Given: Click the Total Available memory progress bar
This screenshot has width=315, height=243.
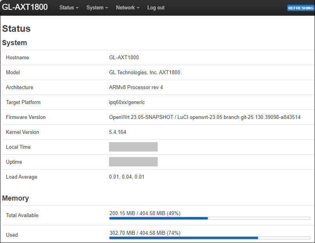Looking at the screenshot, I should click(x=210, y=218).
